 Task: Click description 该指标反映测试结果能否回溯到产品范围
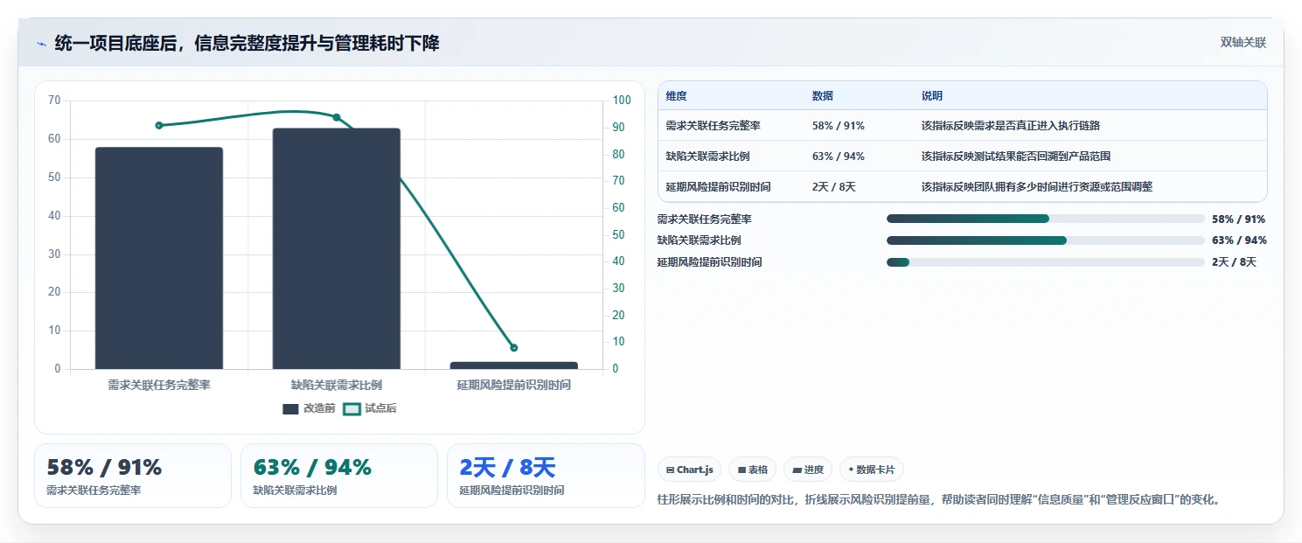coord(1016,157)
